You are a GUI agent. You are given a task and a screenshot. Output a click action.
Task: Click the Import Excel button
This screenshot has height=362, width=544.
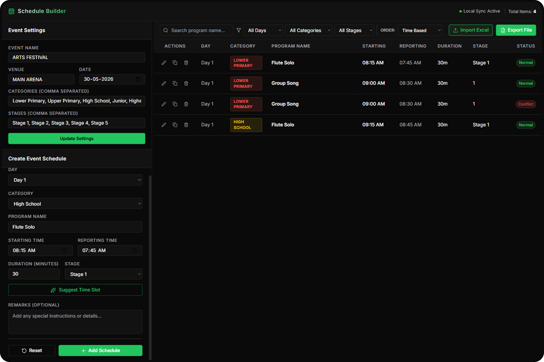click(471, 30)
